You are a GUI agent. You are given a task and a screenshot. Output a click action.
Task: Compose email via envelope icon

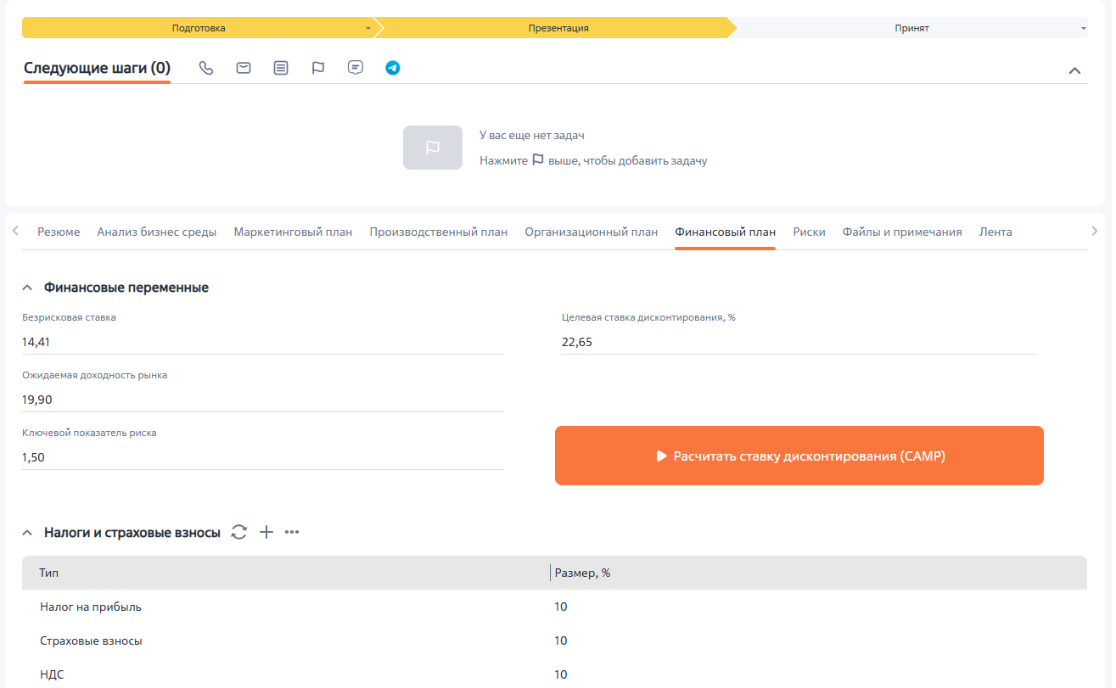244,68
